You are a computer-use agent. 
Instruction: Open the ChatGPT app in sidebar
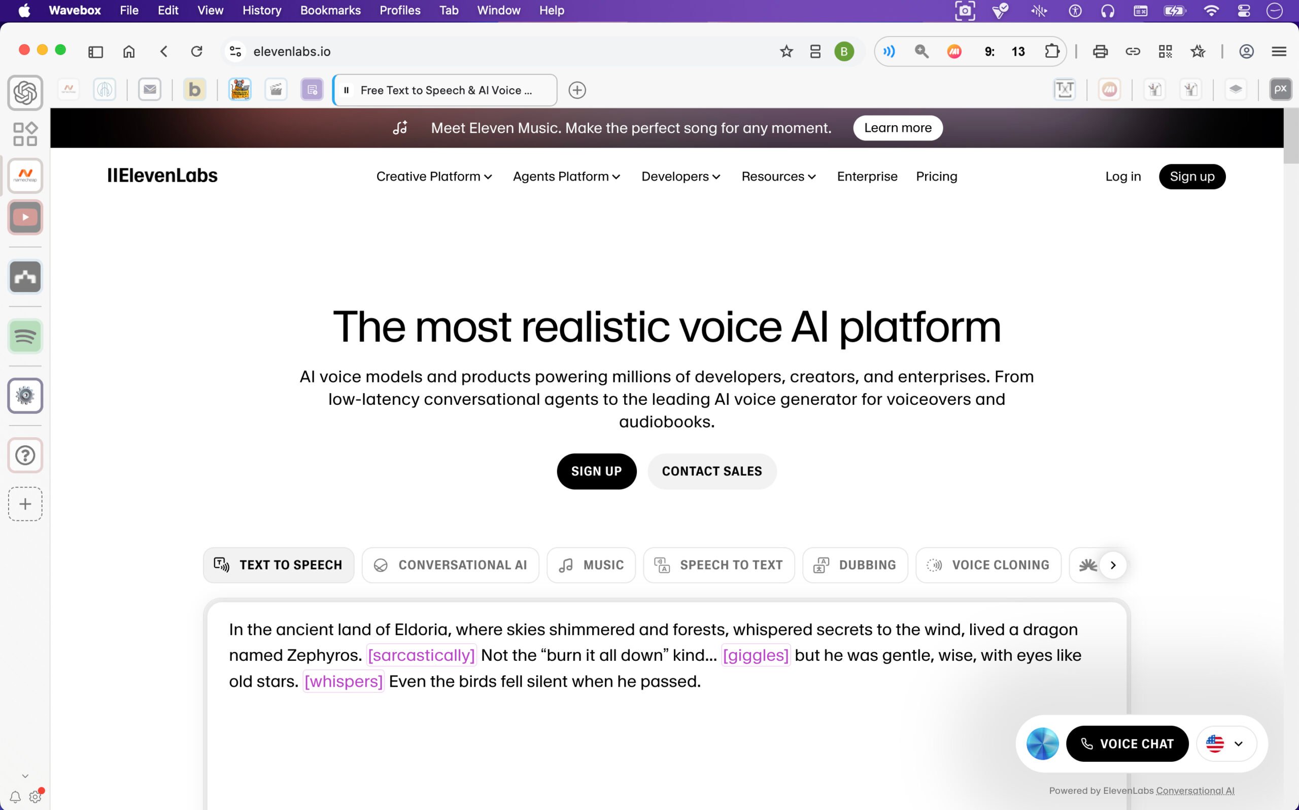coord(25,93)
